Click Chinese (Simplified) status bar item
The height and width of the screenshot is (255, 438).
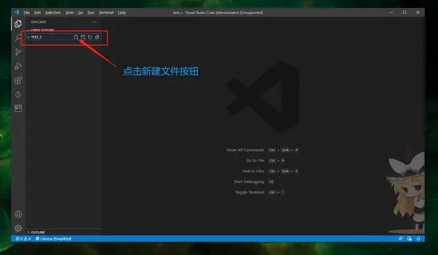tap(53, 239)
